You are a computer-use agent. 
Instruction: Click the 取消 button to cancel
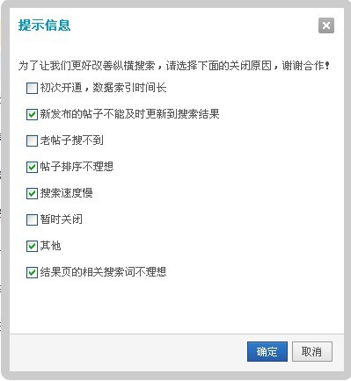click(312, 351)
